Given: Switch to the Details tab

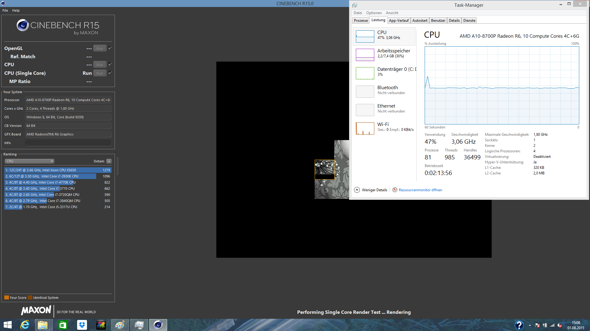Looking at the screenshot, I should (x=454, y=21).
